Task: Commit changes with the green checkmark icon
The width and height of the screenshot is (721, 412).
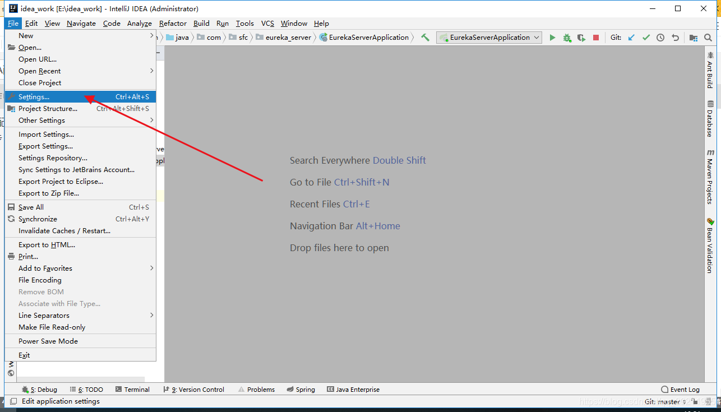Action: point(646,38)
